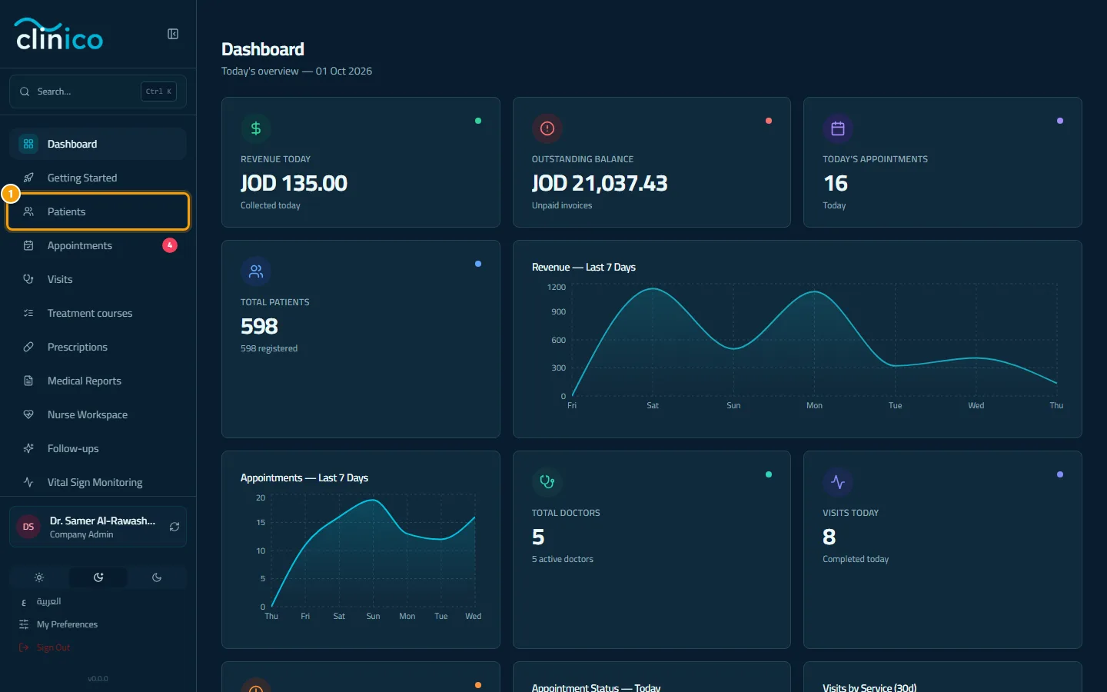
Task: Open the Patients page in the sidebar
Action: click(x=98, y=211)
